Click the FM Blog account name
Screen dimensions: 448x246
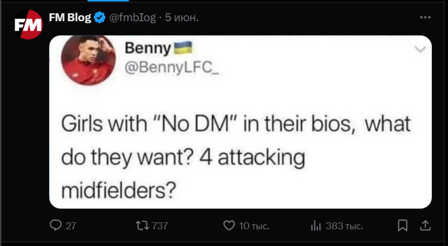70,18
